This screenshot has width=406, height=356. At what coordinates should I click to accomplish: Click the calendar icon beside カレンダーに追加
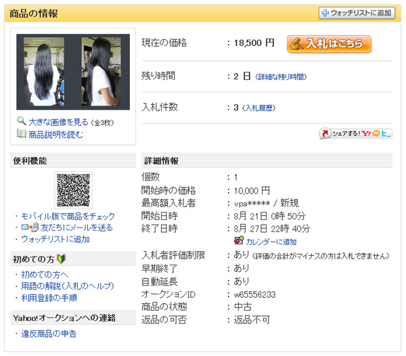point(239,240)
